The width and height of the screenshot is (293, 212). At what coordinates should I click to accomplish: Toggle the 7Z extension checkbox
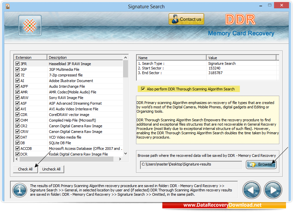click(x=18, y=75)
